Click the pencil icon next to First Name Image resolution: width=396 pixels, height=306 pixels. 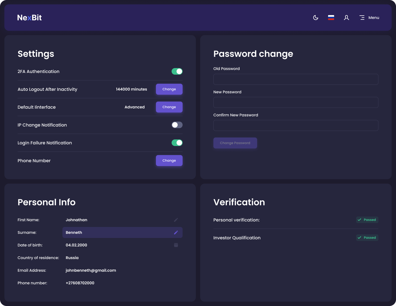pos(176,220)
